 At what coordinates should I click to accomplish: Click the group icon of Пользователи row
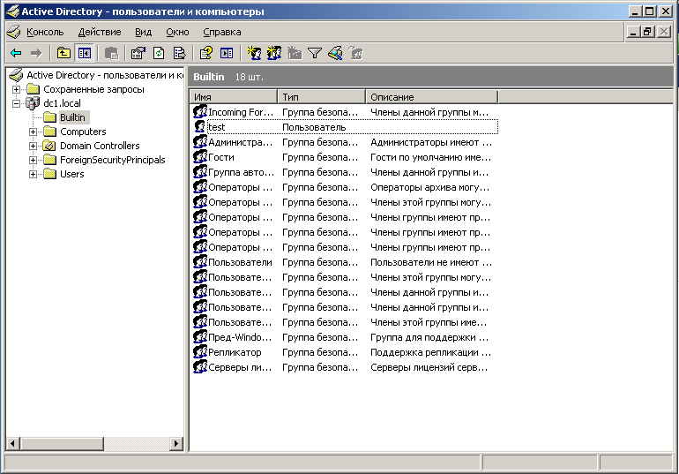199,262
